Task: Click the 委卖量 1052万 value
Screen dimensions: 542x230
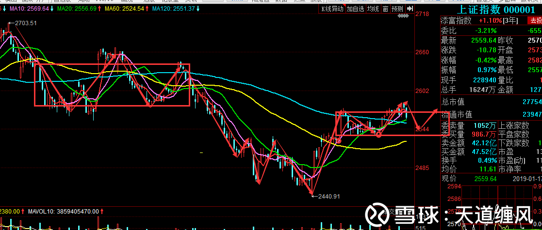Action: pyautogui.click(x=485, y=126)
